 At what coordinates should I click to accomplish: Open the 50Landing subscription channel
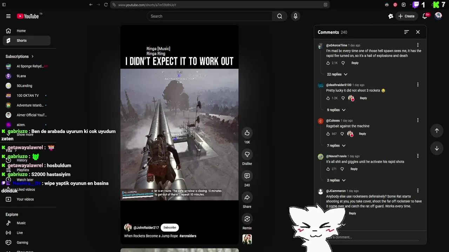click(x=27, y=86)
